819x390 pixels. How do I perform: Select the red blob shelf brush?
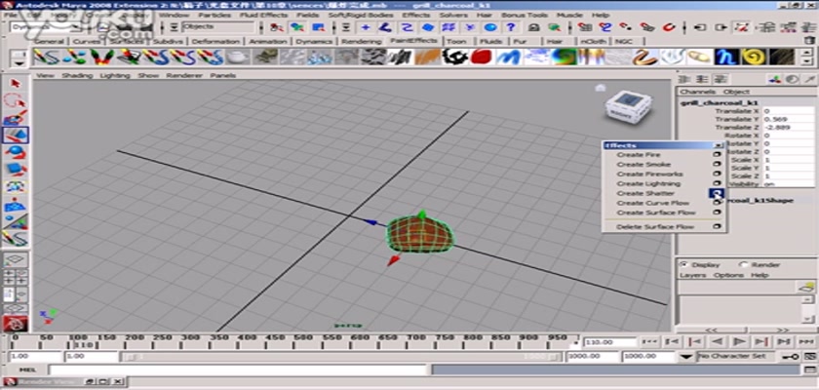(x=481, y=57)
